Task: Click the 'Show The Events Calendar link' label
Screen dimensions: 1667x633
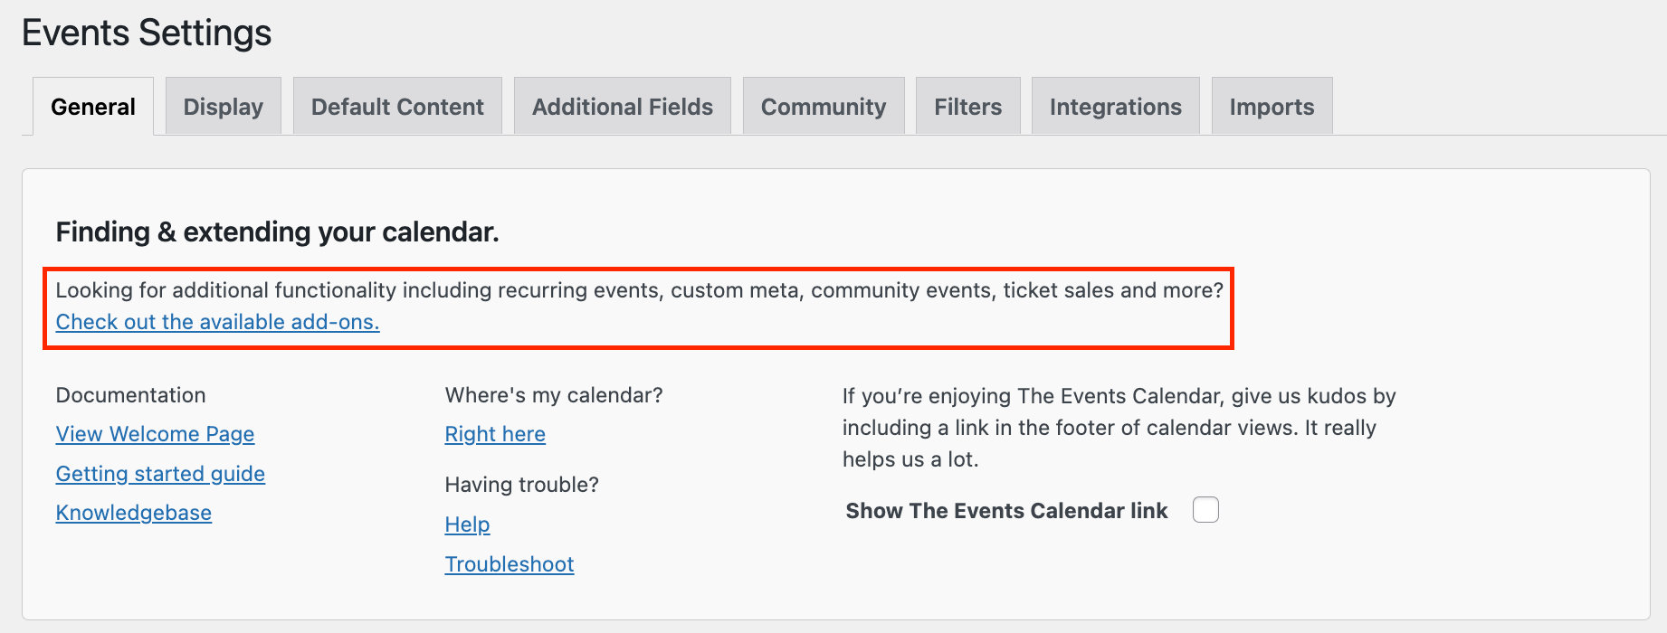Action: pyautogui.click(x=1006, y=511)
